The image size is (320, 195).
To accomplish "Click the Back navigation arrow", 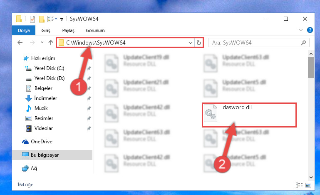I will (x=20, y=42).
